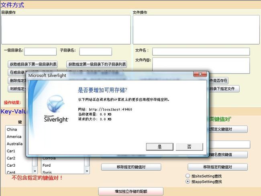
Task: Select Ford in the value list
Action: 47,165
